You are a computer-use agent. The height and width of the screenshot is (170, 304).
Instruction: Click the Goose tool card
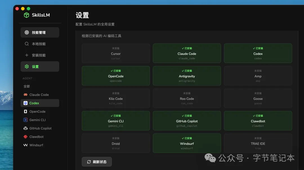point(258,98)
